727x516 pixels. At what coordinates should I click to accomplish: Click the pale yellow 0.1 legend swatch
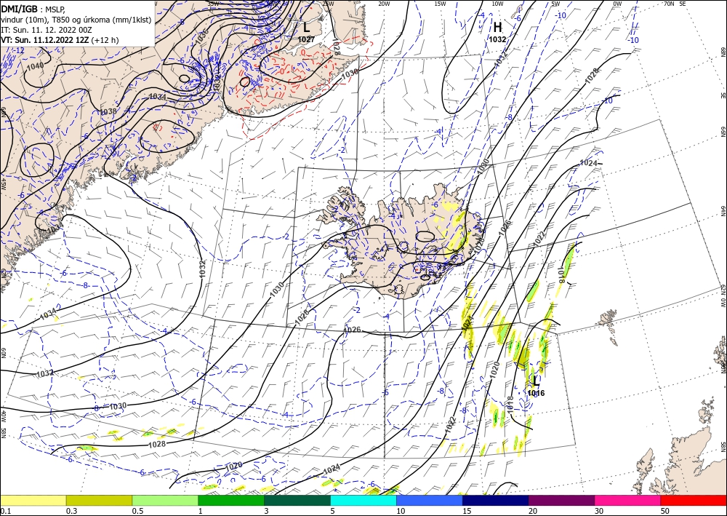33,500
